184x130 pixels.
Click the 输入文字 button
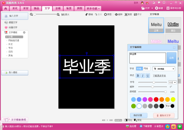[x=15, y=16]
